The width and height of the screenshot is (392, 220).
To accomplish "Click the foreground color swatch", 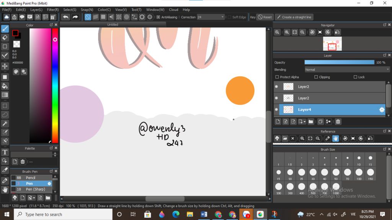I will point(15,33).
